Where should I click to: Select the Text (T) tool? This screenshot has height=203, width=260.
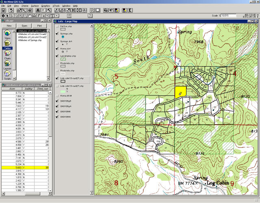tap(52, 16)
